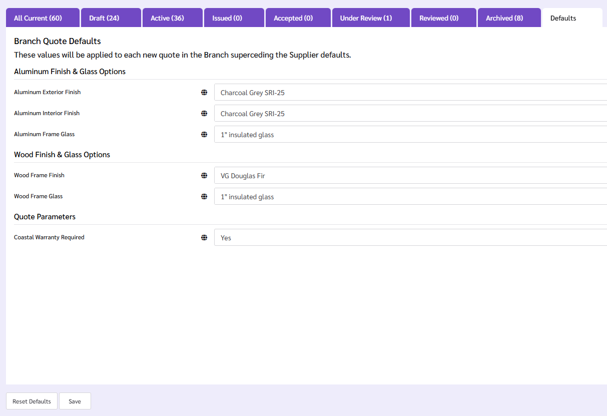This screenshot has width=607, height=416.
Task: Click the Reset Defaults button
Action: point(32,401)
